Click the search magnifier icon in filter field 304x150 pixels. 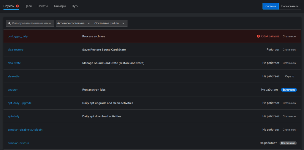[x=9, y=23]
